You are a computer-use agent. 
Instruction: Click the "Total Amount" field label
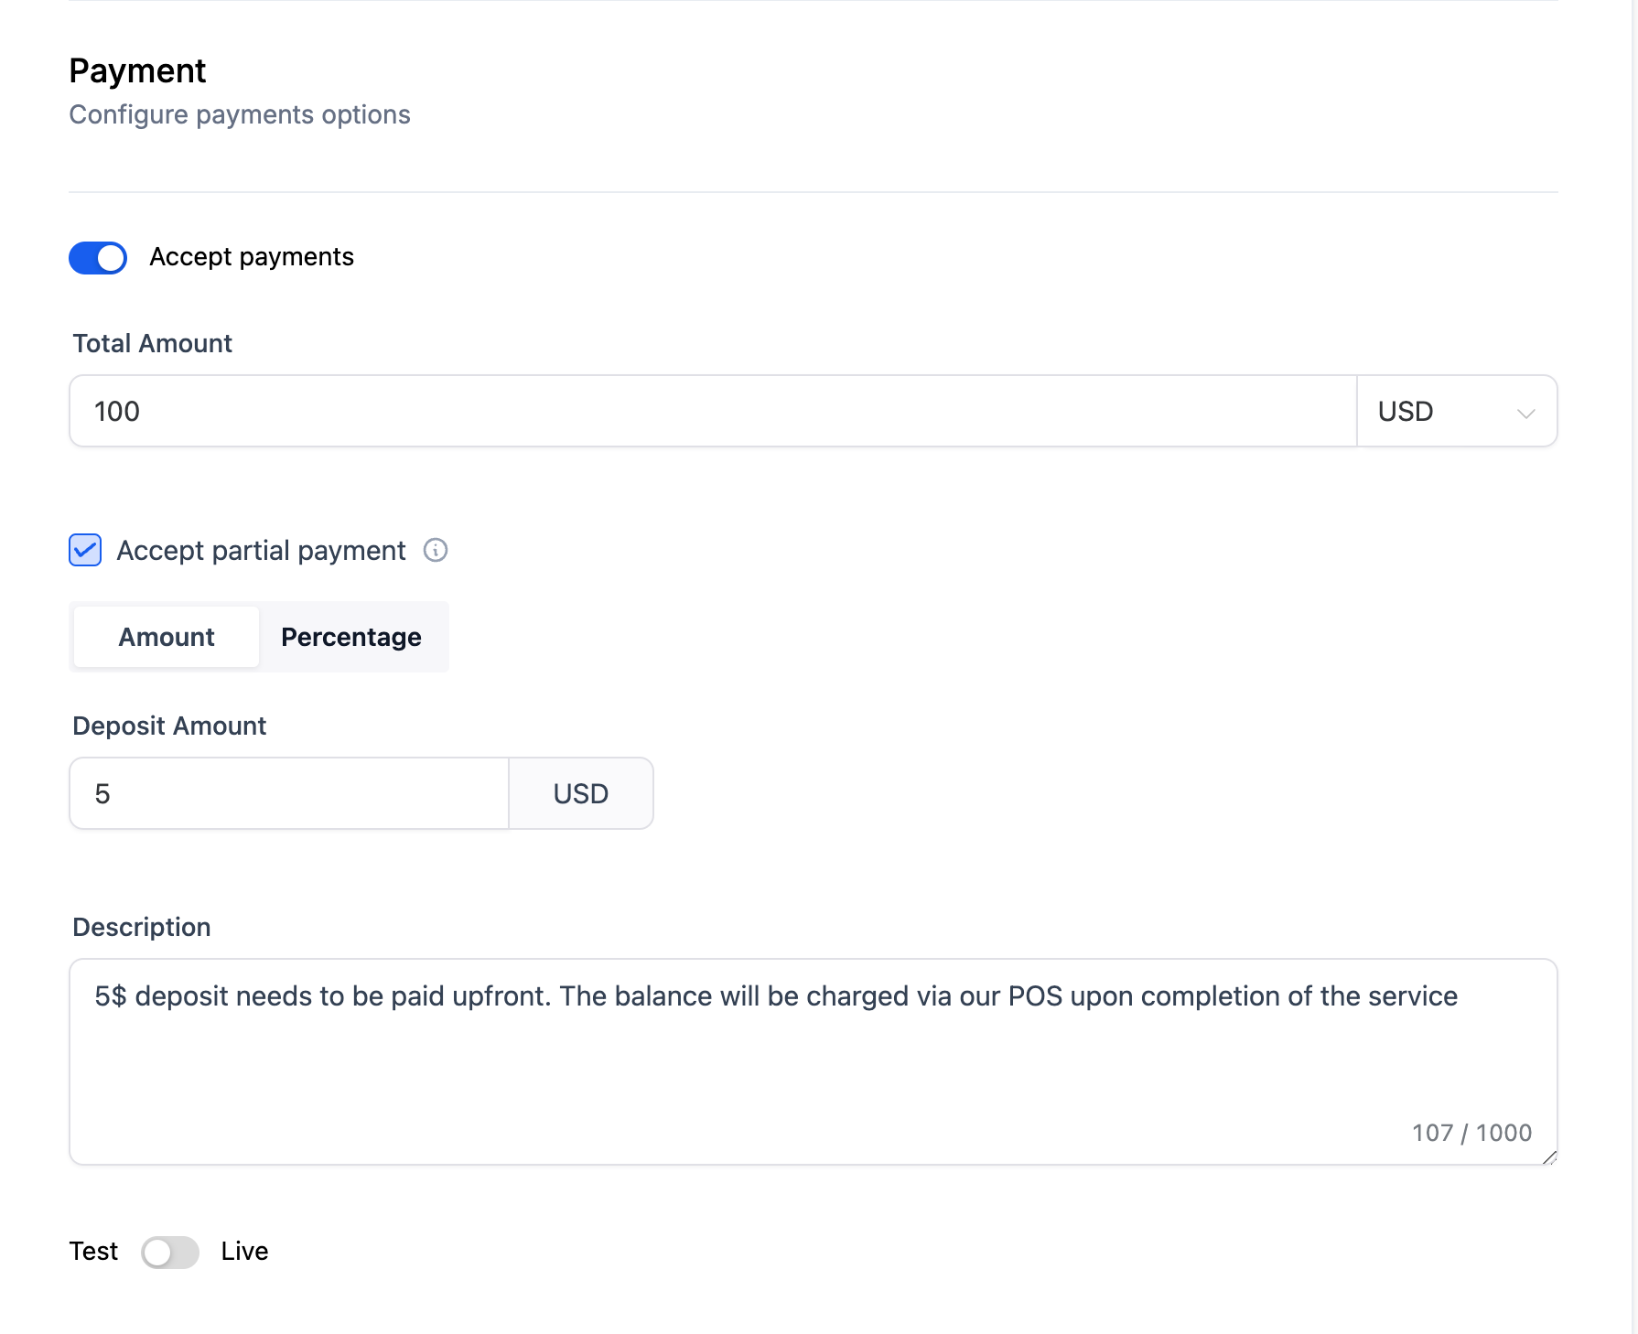pos(153,343)
